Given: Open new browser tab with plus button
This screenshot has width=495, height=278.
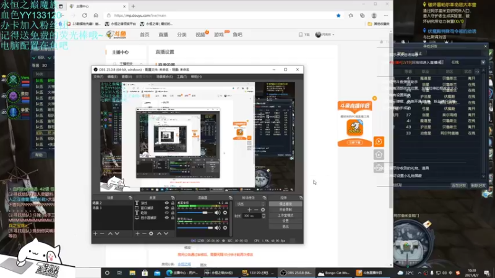Looking at the screenshot, I should coord(133,6).
